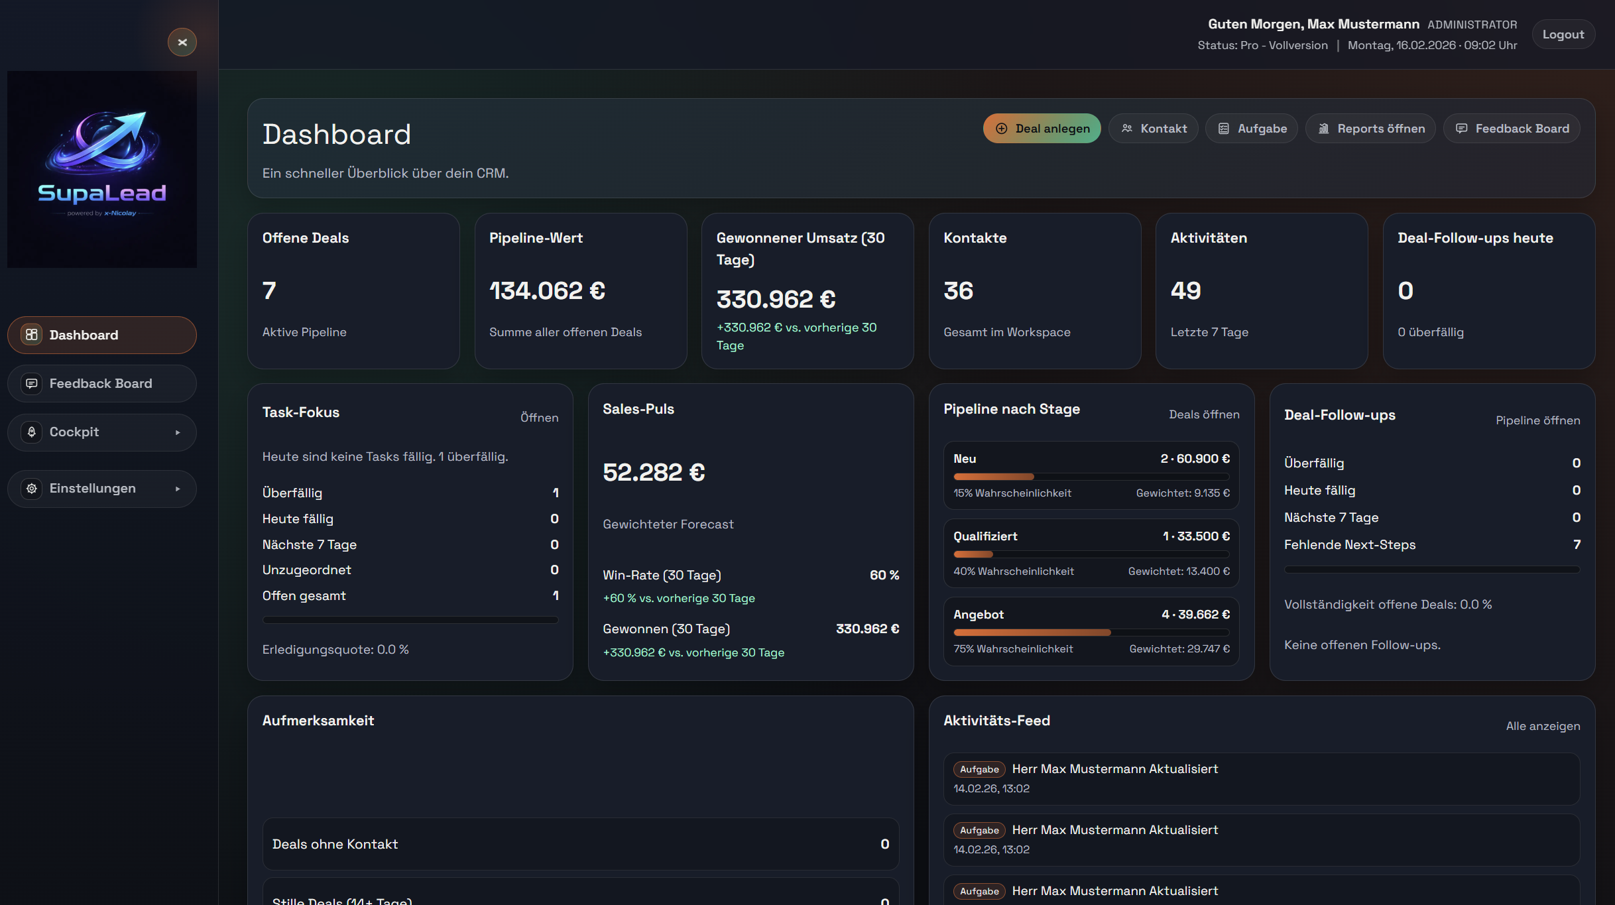Click the gear icon next to Einstellungen

tap(30, 489)
